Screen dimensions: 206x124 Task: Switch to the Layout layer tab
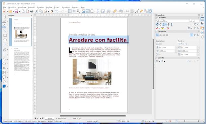pyautogui.click(x=50, y=118)
